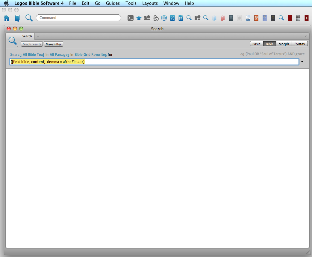312x257 pixels.
Task: Click into the lemma search query field
Action: coord(154,62)
